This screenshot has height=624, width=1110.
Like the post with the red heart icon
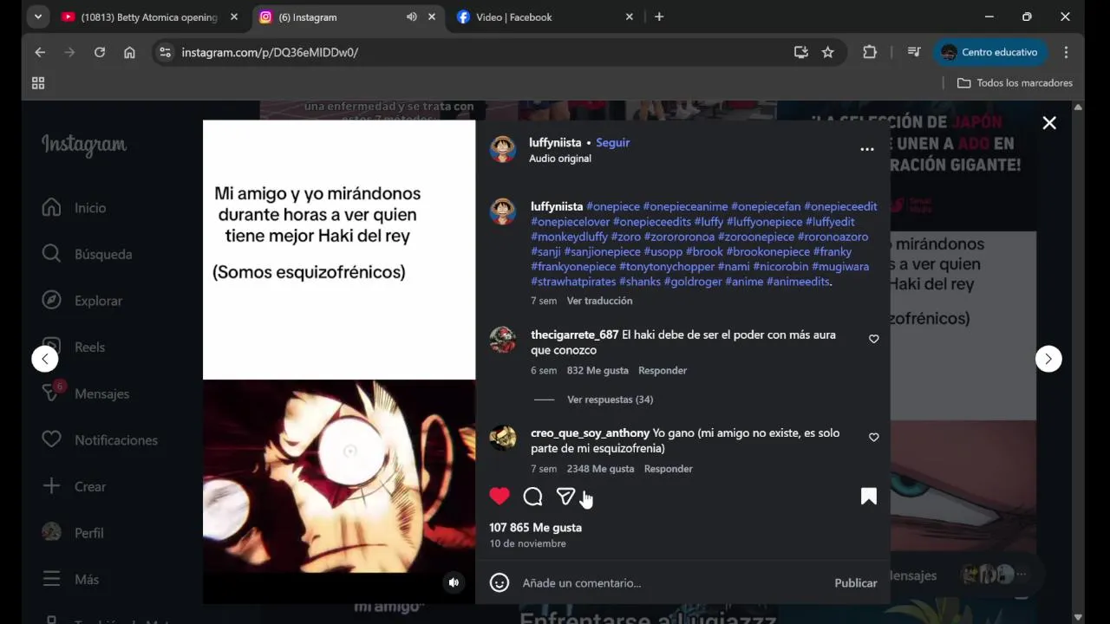point(499,496)
